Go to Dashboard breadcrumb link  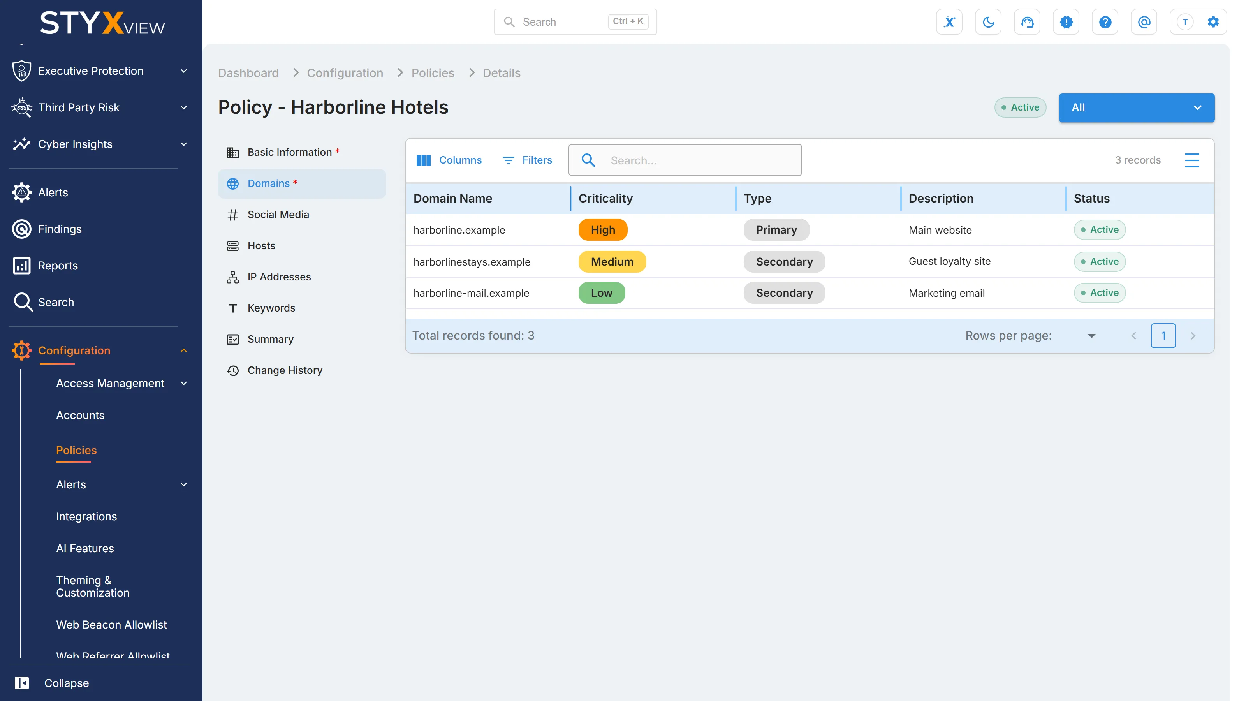(248, 72)
